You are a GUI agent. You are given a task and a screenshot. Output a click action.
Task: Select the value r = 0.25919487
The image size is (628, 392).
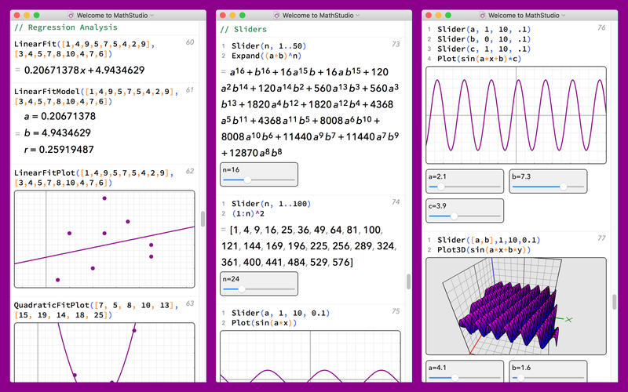click(59, 150)
